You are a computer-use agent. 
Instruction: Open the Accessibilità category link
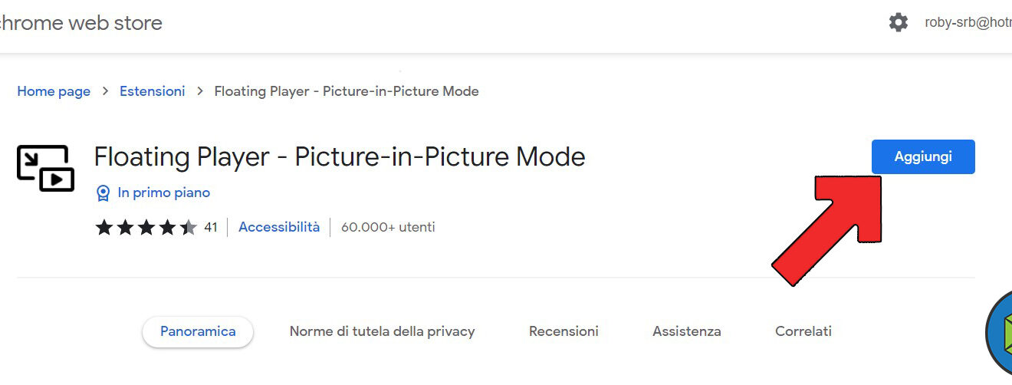click(279, 227)
